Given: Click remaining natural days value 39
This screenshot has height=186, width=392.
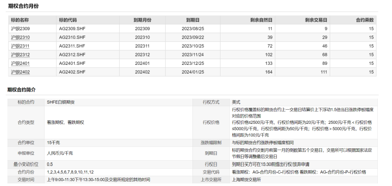Looking at the screenshot, I should [x=270, y=37].
